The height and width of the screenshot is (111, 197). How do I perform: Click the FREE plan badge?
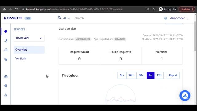tap(28, 18)
